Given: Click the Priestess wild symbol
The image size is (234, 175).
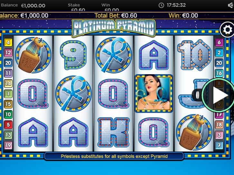Looking at the screenshot, I should click(154, 93).
